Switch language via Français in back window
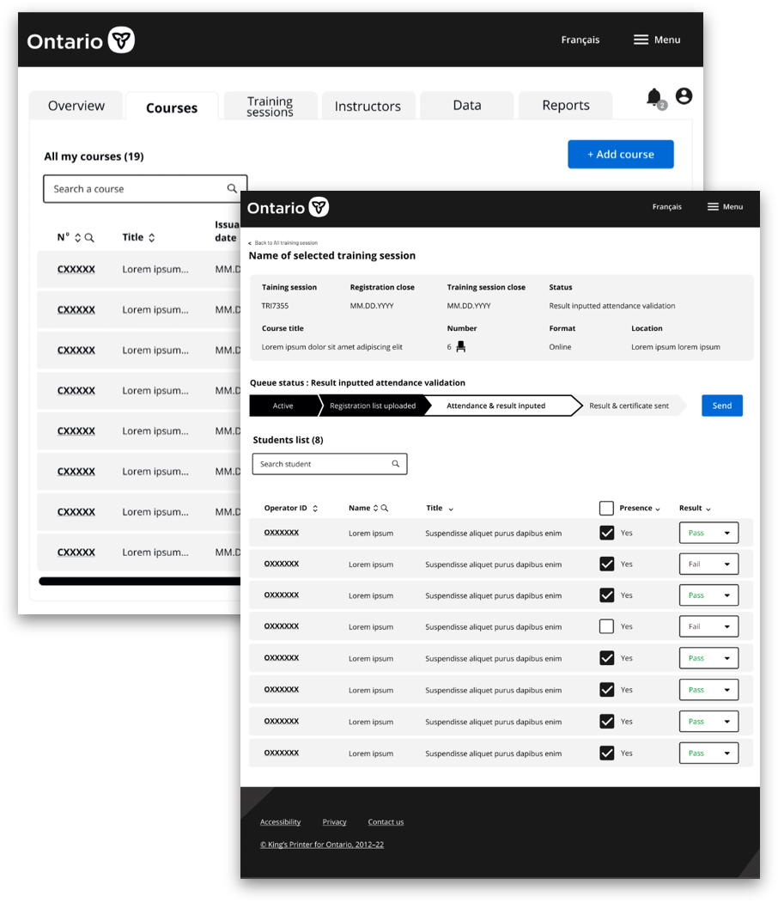The image size is (778, 903). click(580, 40)
